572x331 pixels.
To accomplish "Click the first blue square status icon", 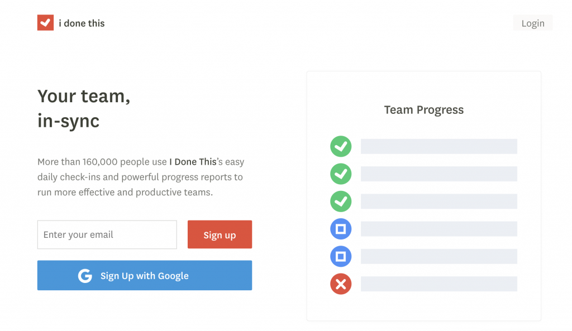I will tap(341, 229).
